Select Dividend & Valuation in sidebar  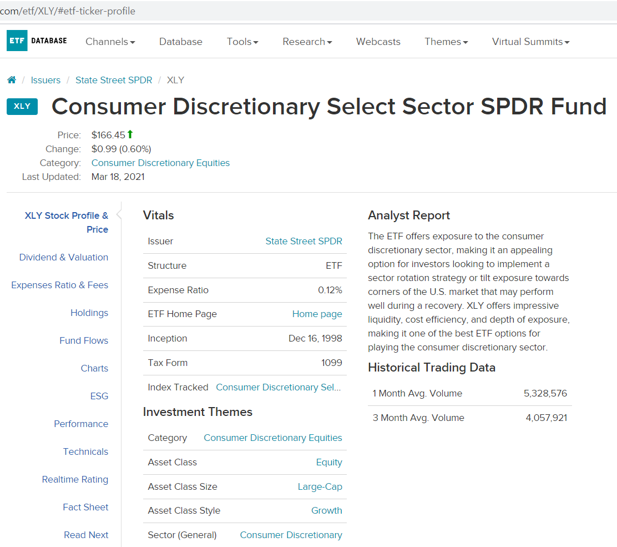[64, 257]
